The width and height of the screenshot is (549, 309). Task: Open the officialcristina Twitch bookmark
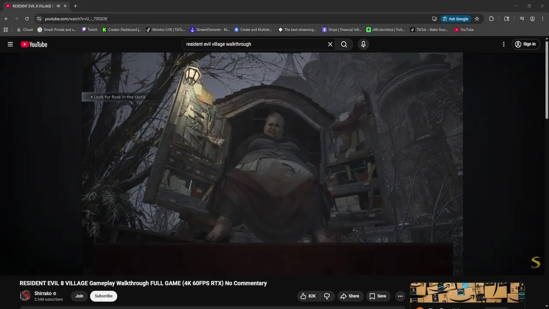pyautogui.click(x=386, y=30)
